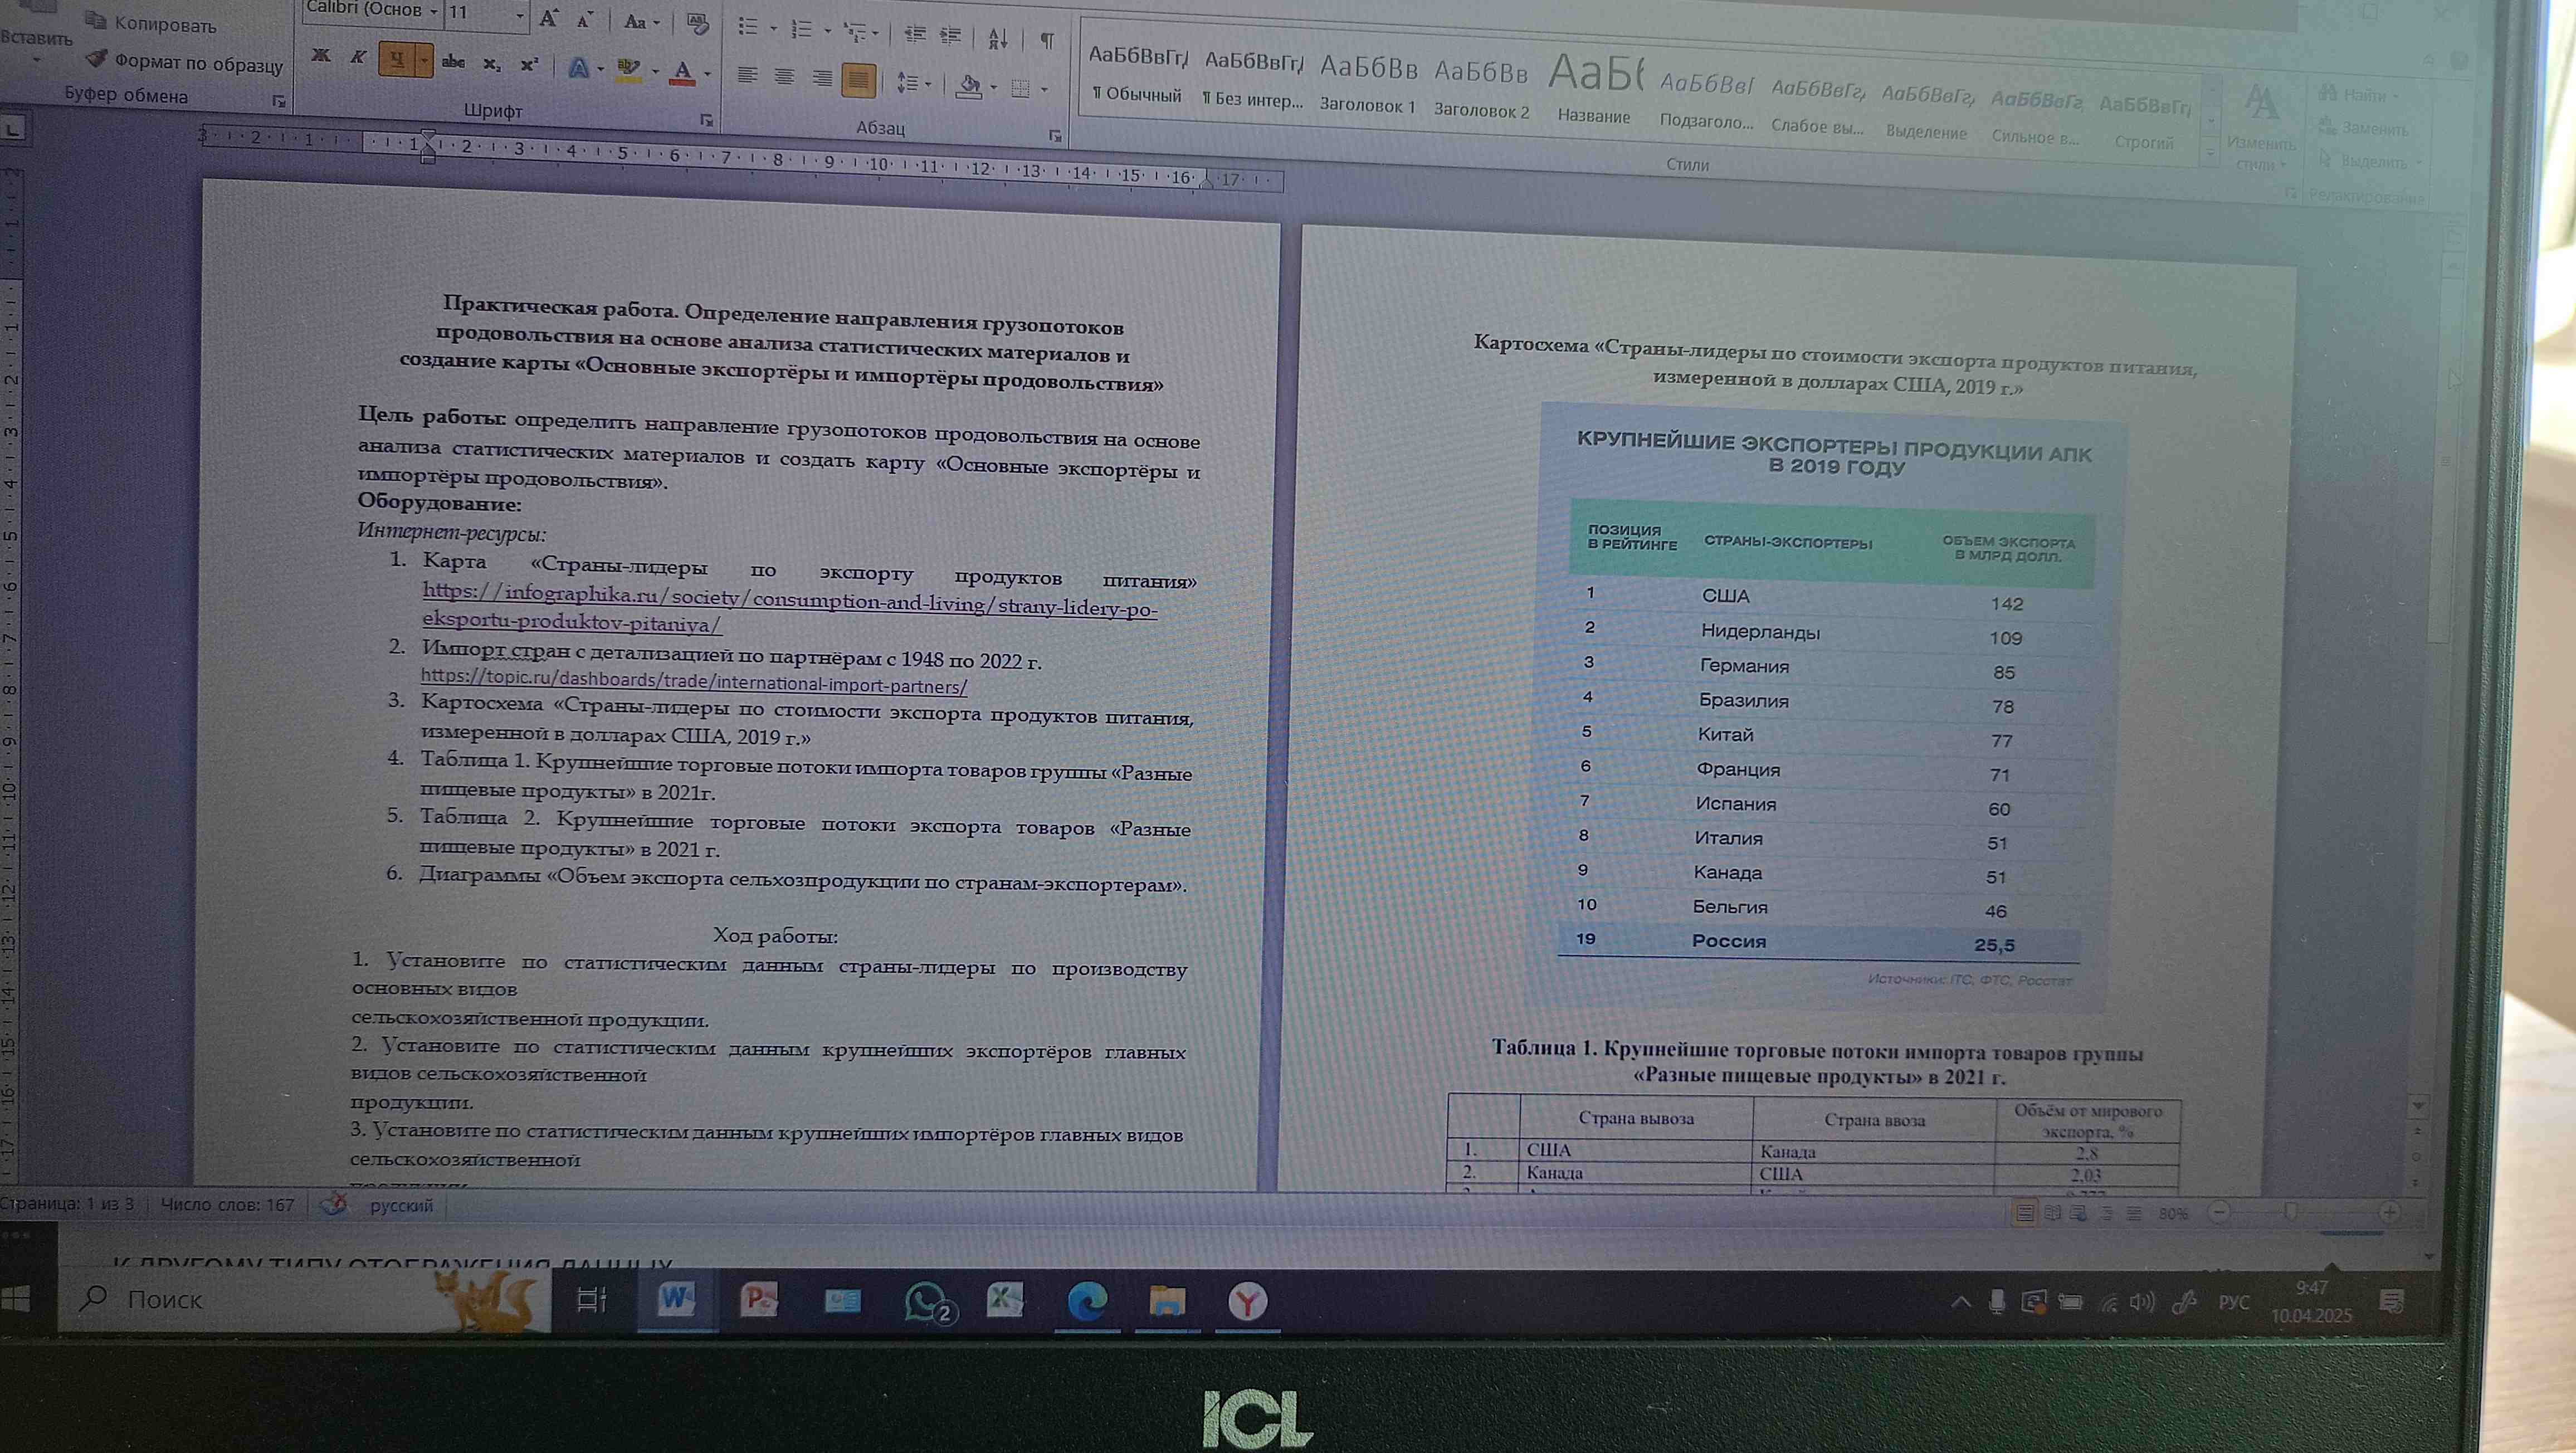Viewport: 2576px width, 1453px height.
Task: Open the Yandex Browser from taskbar
Action: point(1247,1301)
